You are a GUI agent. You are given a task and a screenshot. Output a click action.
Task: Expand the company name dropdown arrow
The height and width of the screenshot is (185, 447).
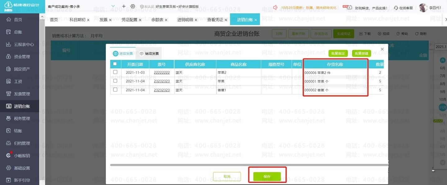113,6
